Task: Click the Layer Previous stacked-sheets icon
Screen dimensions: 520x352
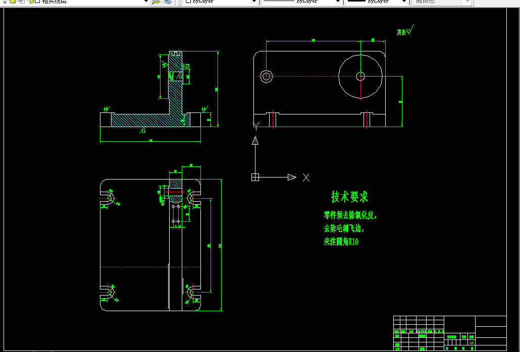Action: tap(168, 2)
